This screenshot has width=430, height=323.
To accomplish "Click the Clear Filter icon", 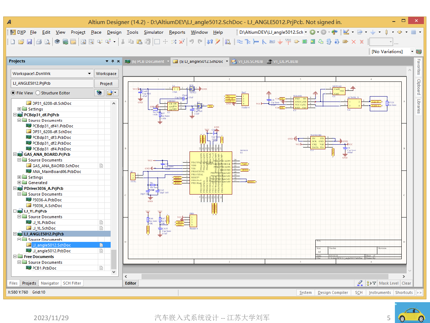I will click(182, 42).
